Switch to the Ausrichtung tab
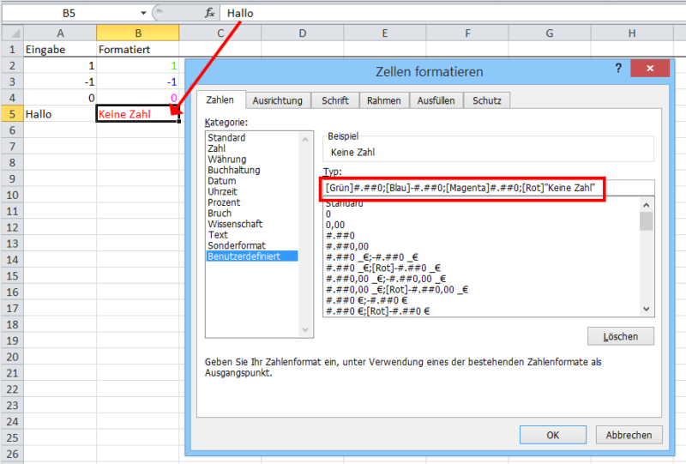The height and width of the screenshot is (464, 686). click(x=277, y=100)
